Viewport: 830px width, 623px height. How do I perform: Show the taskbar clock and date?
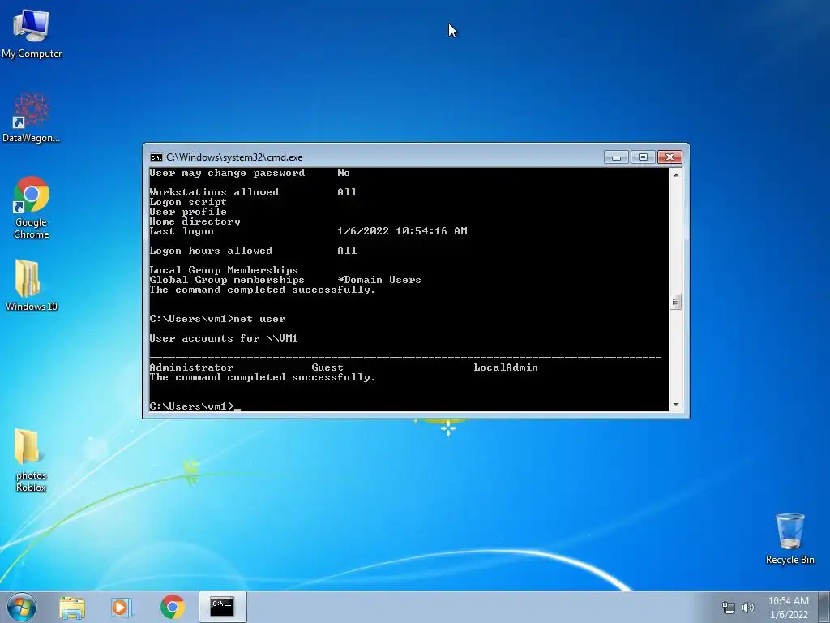(x=788, y=608)
